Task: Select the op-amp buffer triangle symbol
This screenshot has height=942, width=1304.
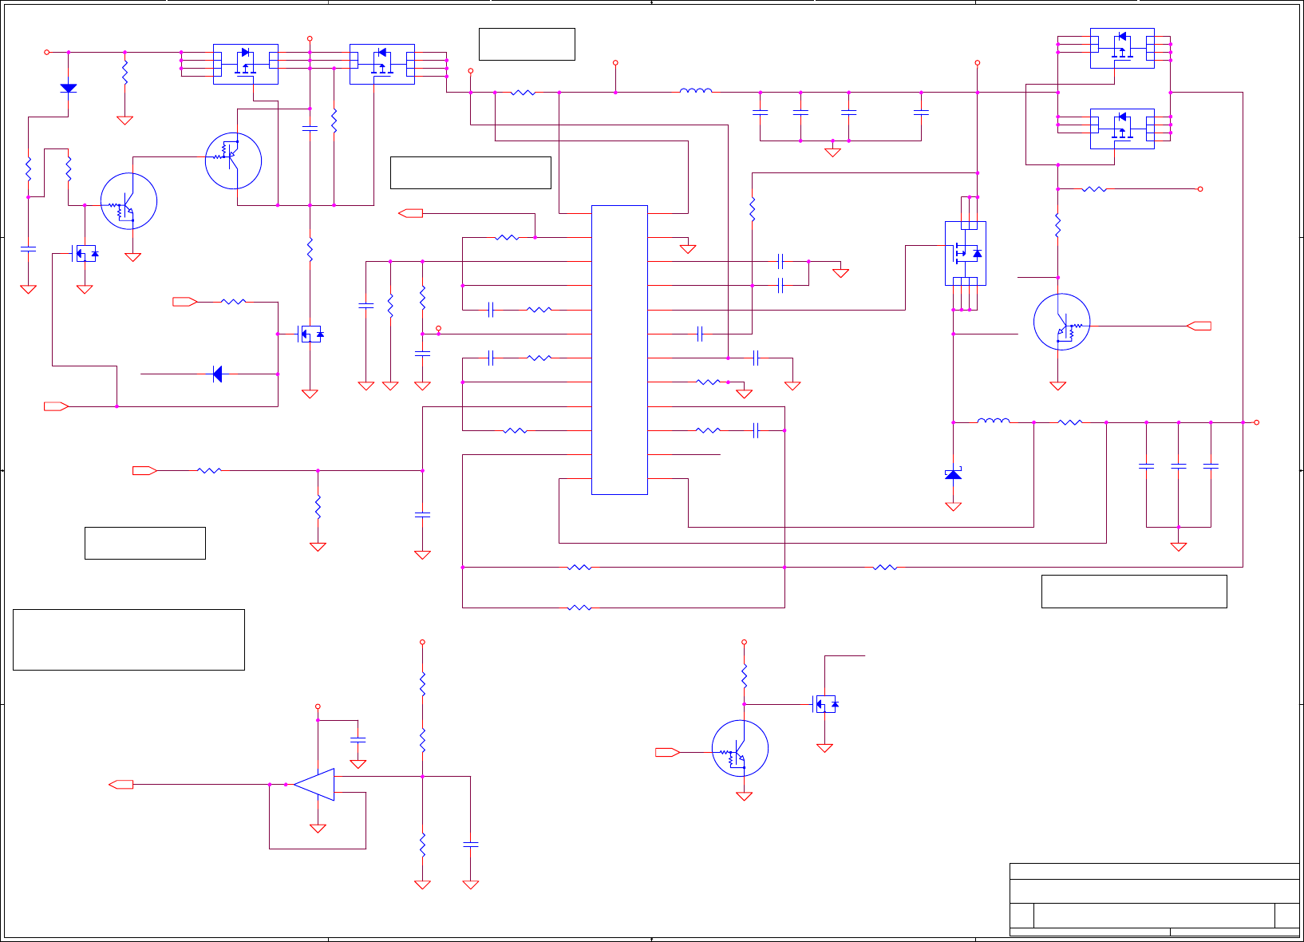Action: [314, 785]
